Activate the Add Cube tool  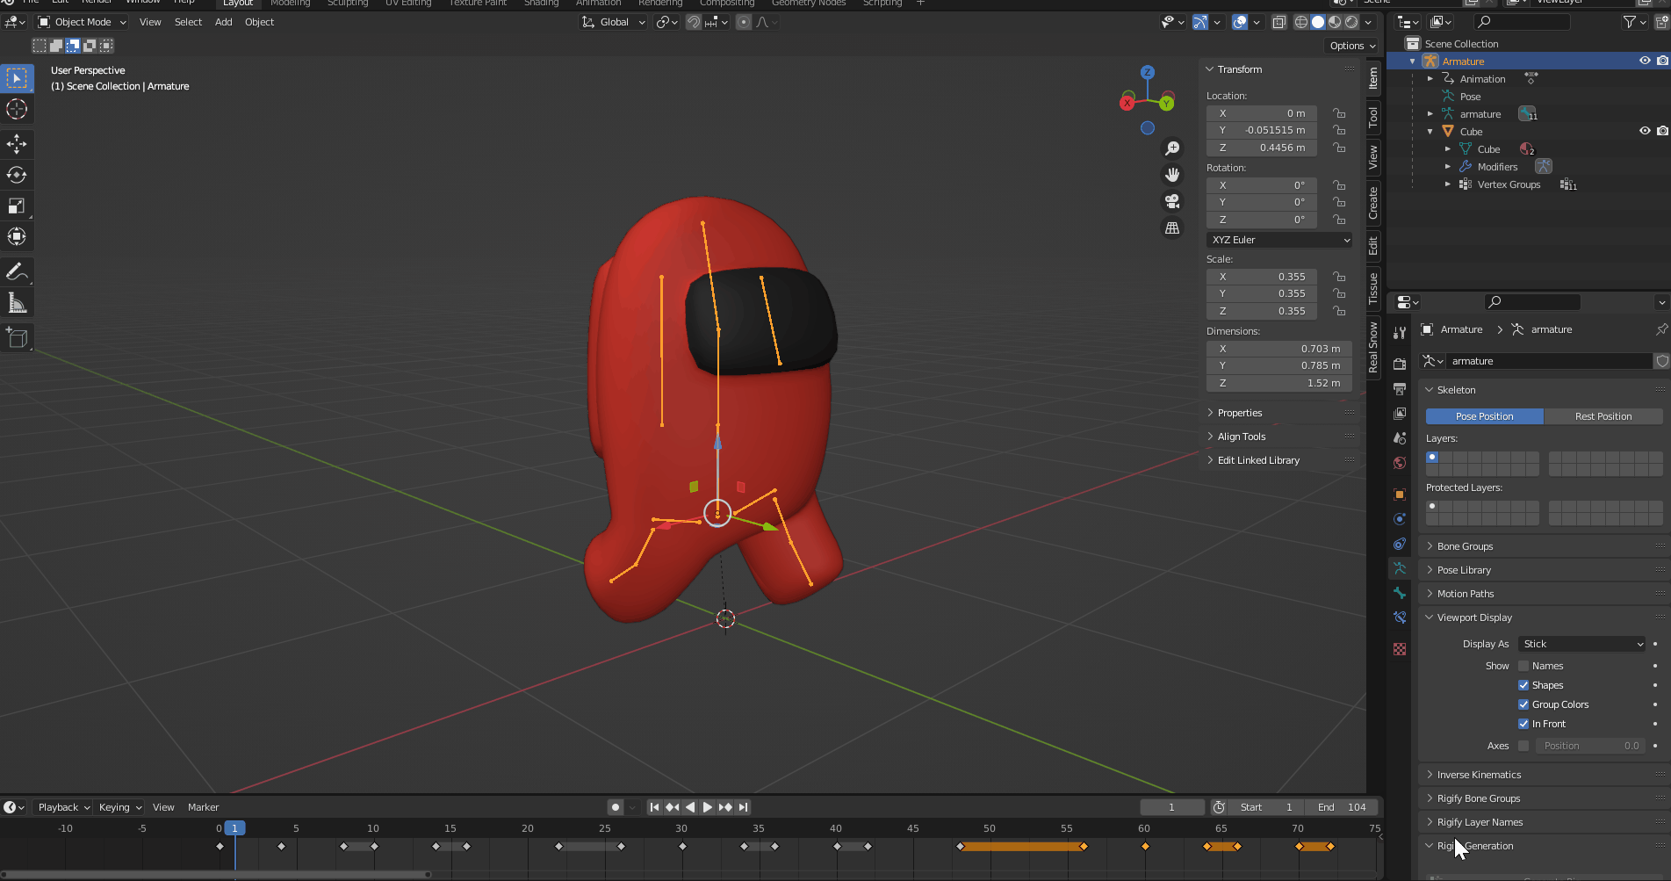pyautogui.click(x=17, y=338)
